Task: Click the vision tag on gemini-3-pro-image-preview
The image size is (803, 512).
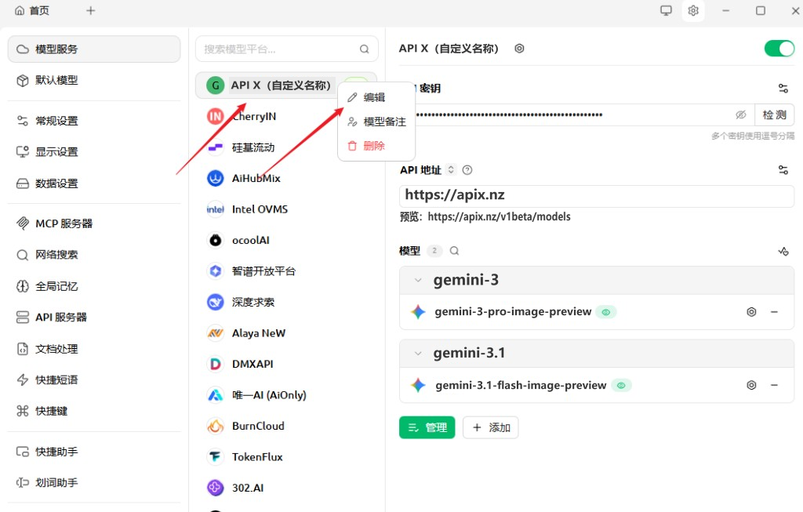Action: (x=606, y=312)
